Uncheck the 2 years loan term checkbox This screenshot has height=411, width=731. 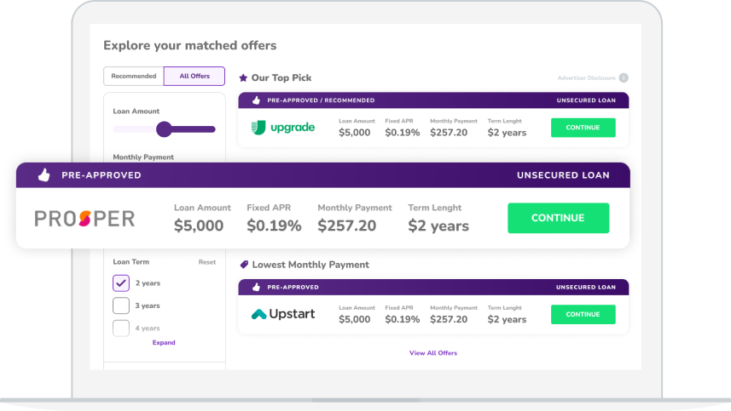click(x=121, y=283)
